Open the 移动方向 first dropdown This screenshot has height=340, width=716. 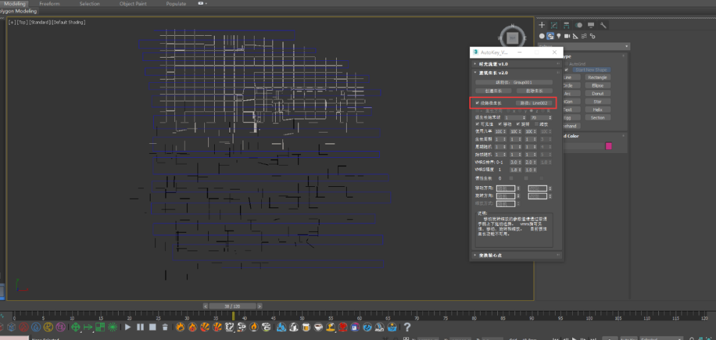coord(505,188)
